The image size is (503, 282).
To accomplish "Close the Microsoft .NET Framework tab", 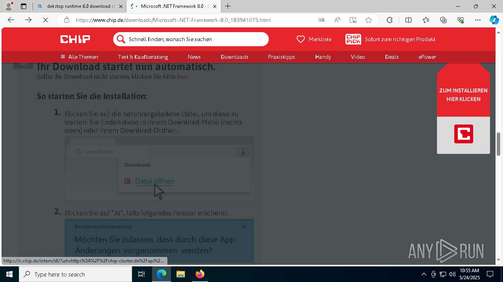I will 215,6.
